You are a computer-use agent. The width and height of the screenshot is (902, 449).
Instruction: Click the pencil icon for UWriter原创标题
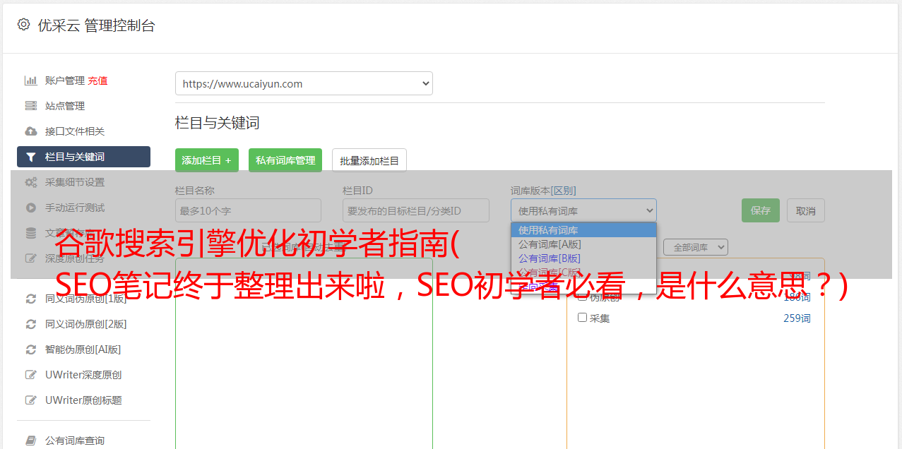click(31, 400)
